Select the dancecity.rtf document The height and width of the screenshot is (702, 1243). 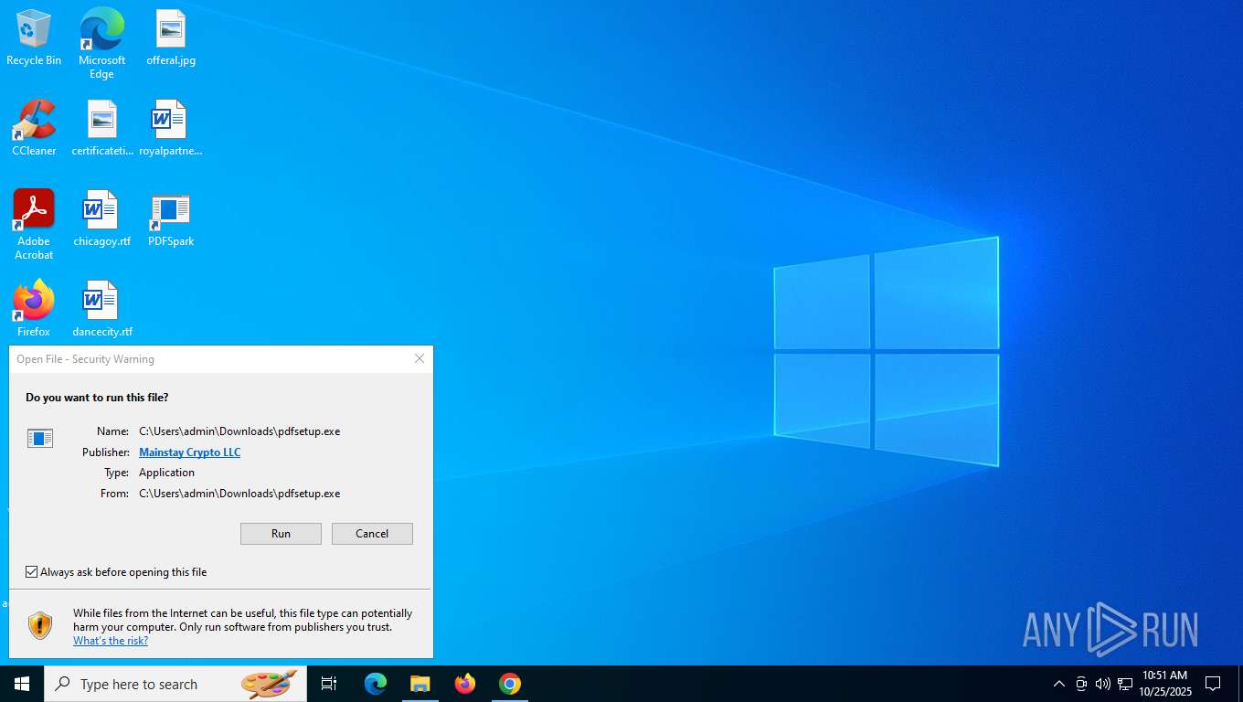[102, 309]
